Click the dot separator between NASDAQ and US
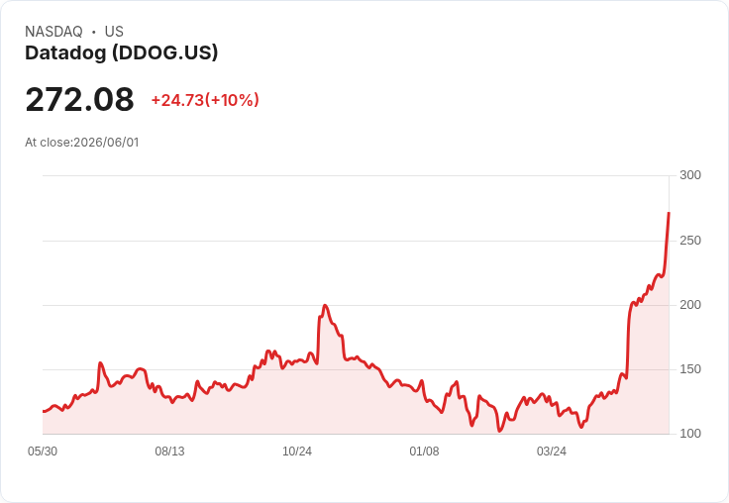 point(94,32)
